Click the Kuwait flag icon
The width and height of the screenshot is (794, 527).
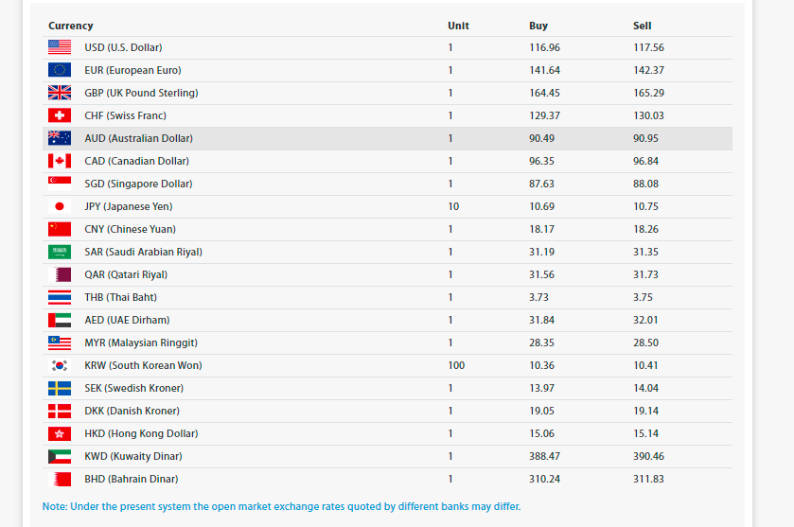click(60, 456)
